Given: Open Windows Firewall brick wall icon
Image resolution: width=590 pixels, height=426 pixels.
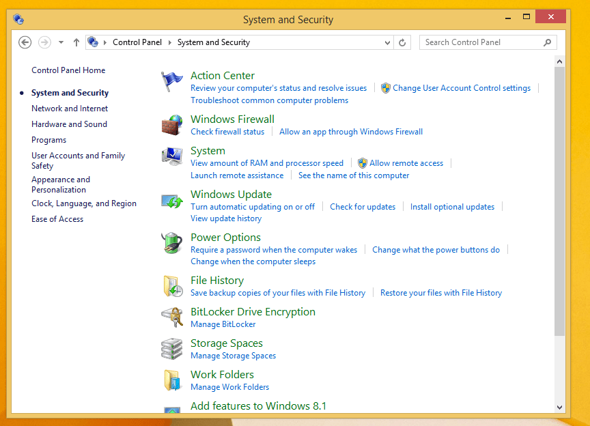Looking at the screenshot, I should point(172,125).
